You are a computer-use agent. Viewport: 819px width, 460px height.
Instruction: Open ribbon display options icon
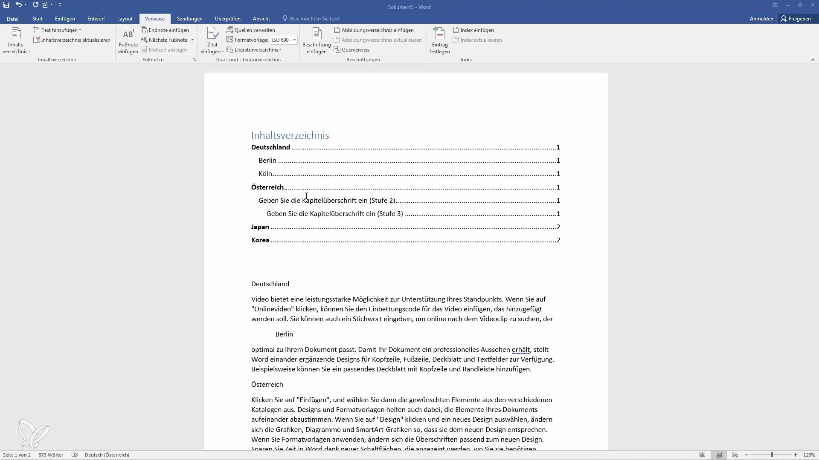pos(775,5)
